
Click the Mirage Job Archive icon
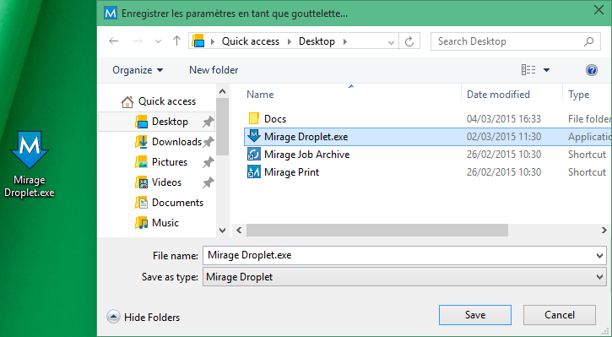tap(254, 155)
